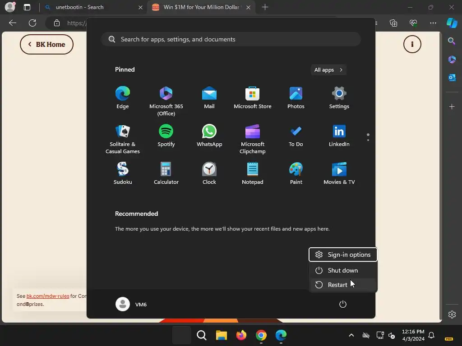The image size is (462, 346).
Task: Open Microsoft 365 in Edge sidebar
Action: pos(452,59)
